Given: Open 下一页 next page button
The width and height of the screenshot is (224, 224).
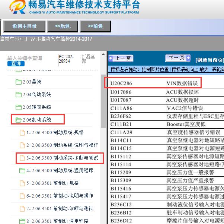Looking at the screenshot, I should click(178, 58).
